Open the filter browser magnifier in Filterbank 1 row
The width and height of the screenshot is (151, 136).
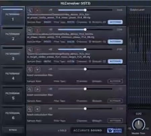click(x=30, y=10)
